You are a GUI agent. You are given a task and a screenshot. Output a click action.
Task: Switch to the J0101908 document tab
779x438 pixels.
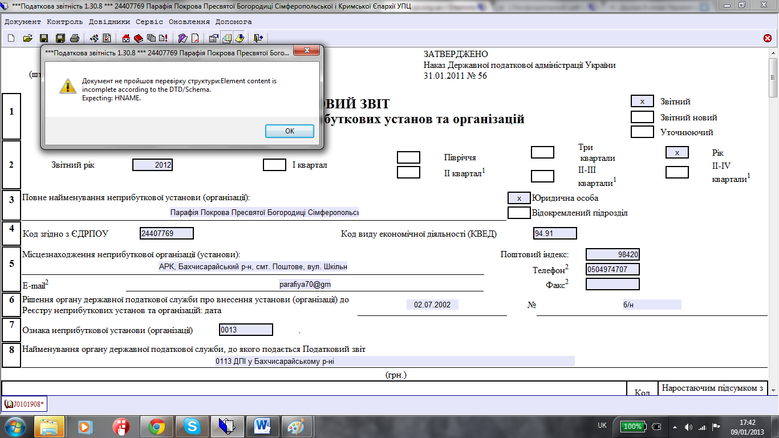(25, 404)
